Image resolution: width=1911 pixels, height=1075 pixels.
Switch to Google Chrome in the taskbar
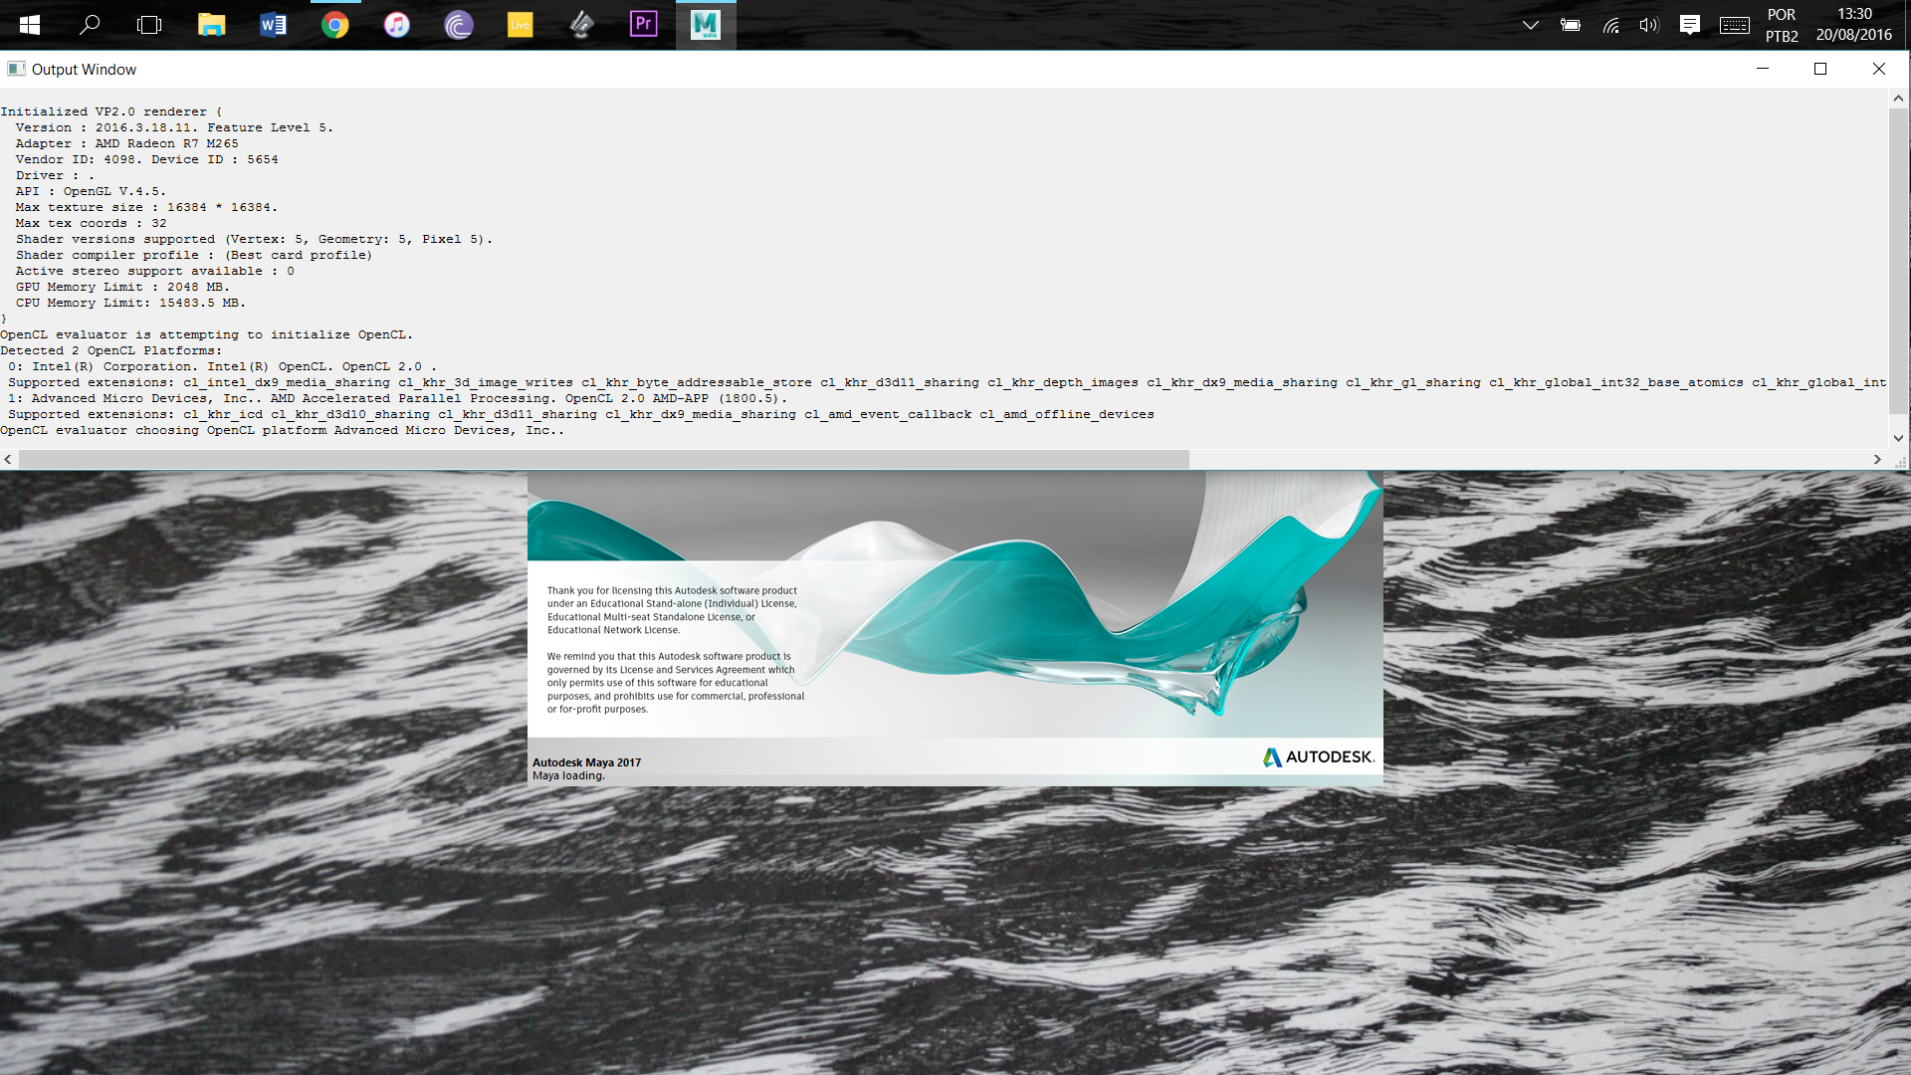334,24
